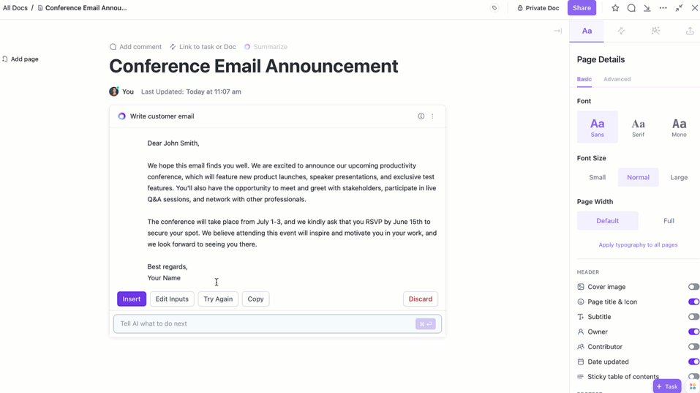Screen dimensions: 700x393
Task: Favorite the doc with the star icon
Action: point(615,8)
